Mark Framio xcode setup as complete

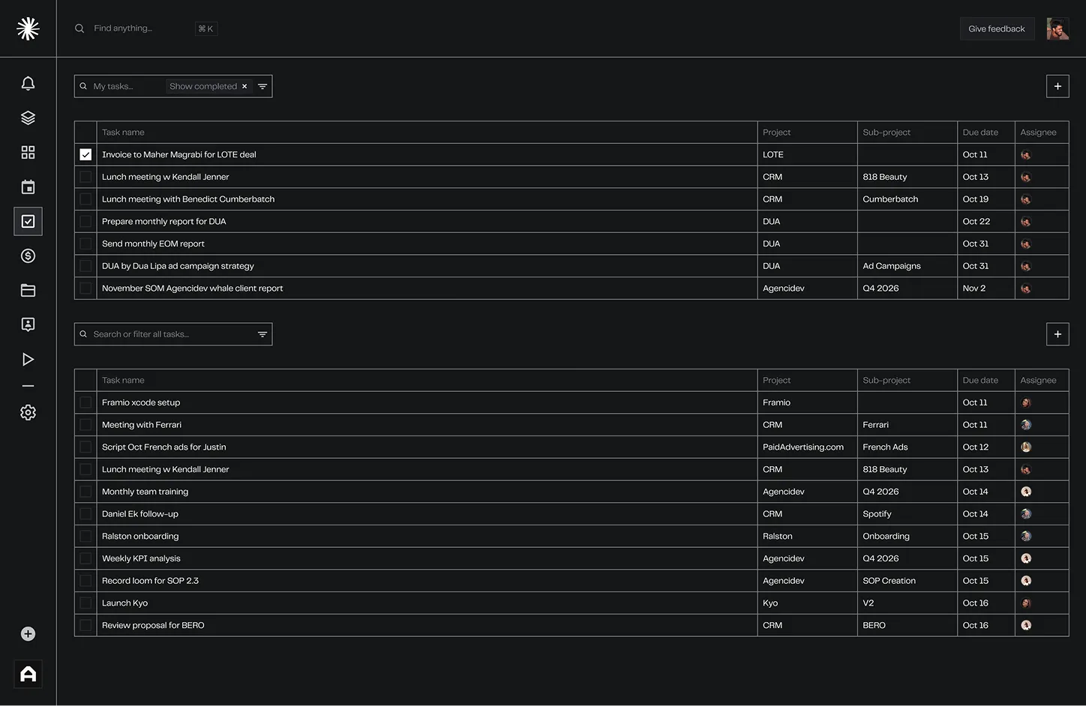[x=85, y=402]
